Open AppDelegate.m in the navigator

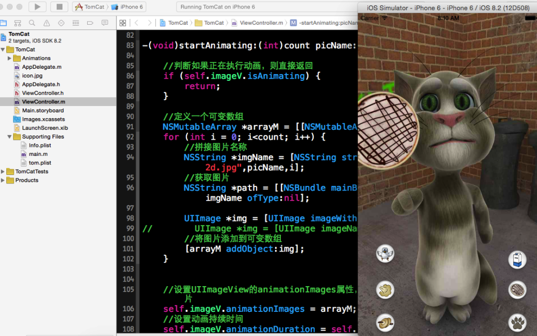(x=42, y=67)
